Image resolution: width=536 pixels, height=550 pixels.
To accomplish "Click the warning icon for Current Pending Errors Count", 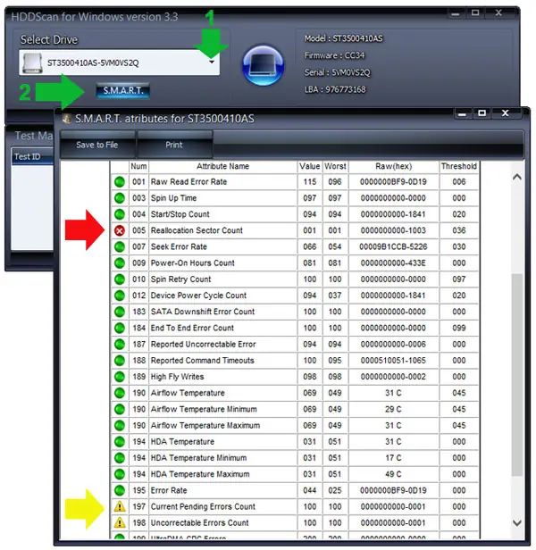I will [x=120, y=506].
